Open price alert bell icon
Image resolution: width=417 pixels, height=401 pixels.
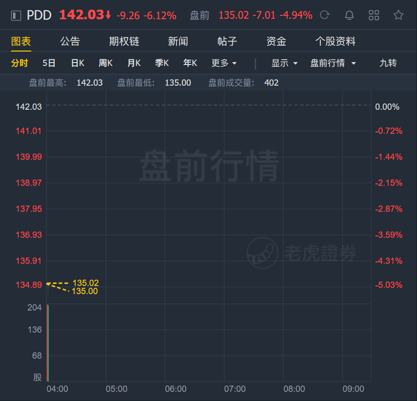coord(349,15)
